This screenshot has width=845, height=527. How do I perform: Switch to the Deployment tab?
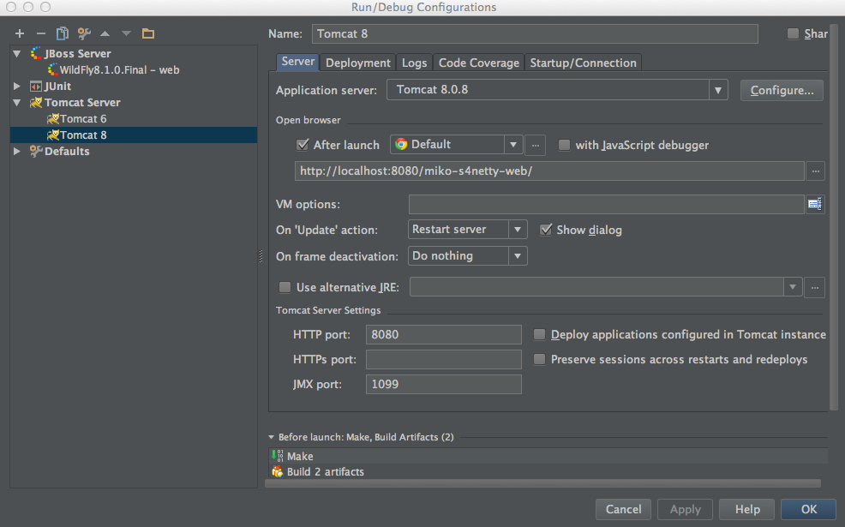(358, 63)
